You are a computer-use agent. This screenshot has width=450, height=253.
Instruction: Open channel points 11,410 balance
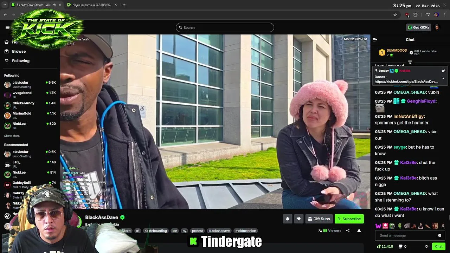[385, 247]
